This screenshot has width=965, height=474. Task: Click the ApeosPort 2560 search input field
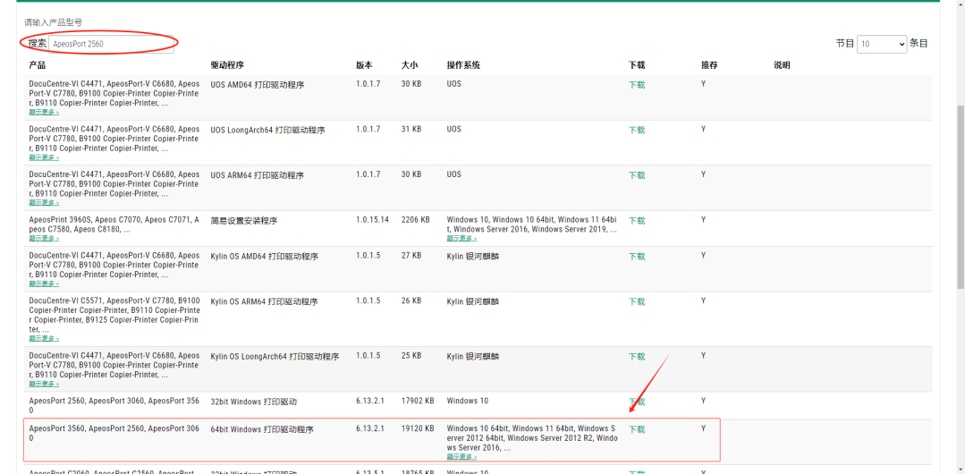click(112, 44)
